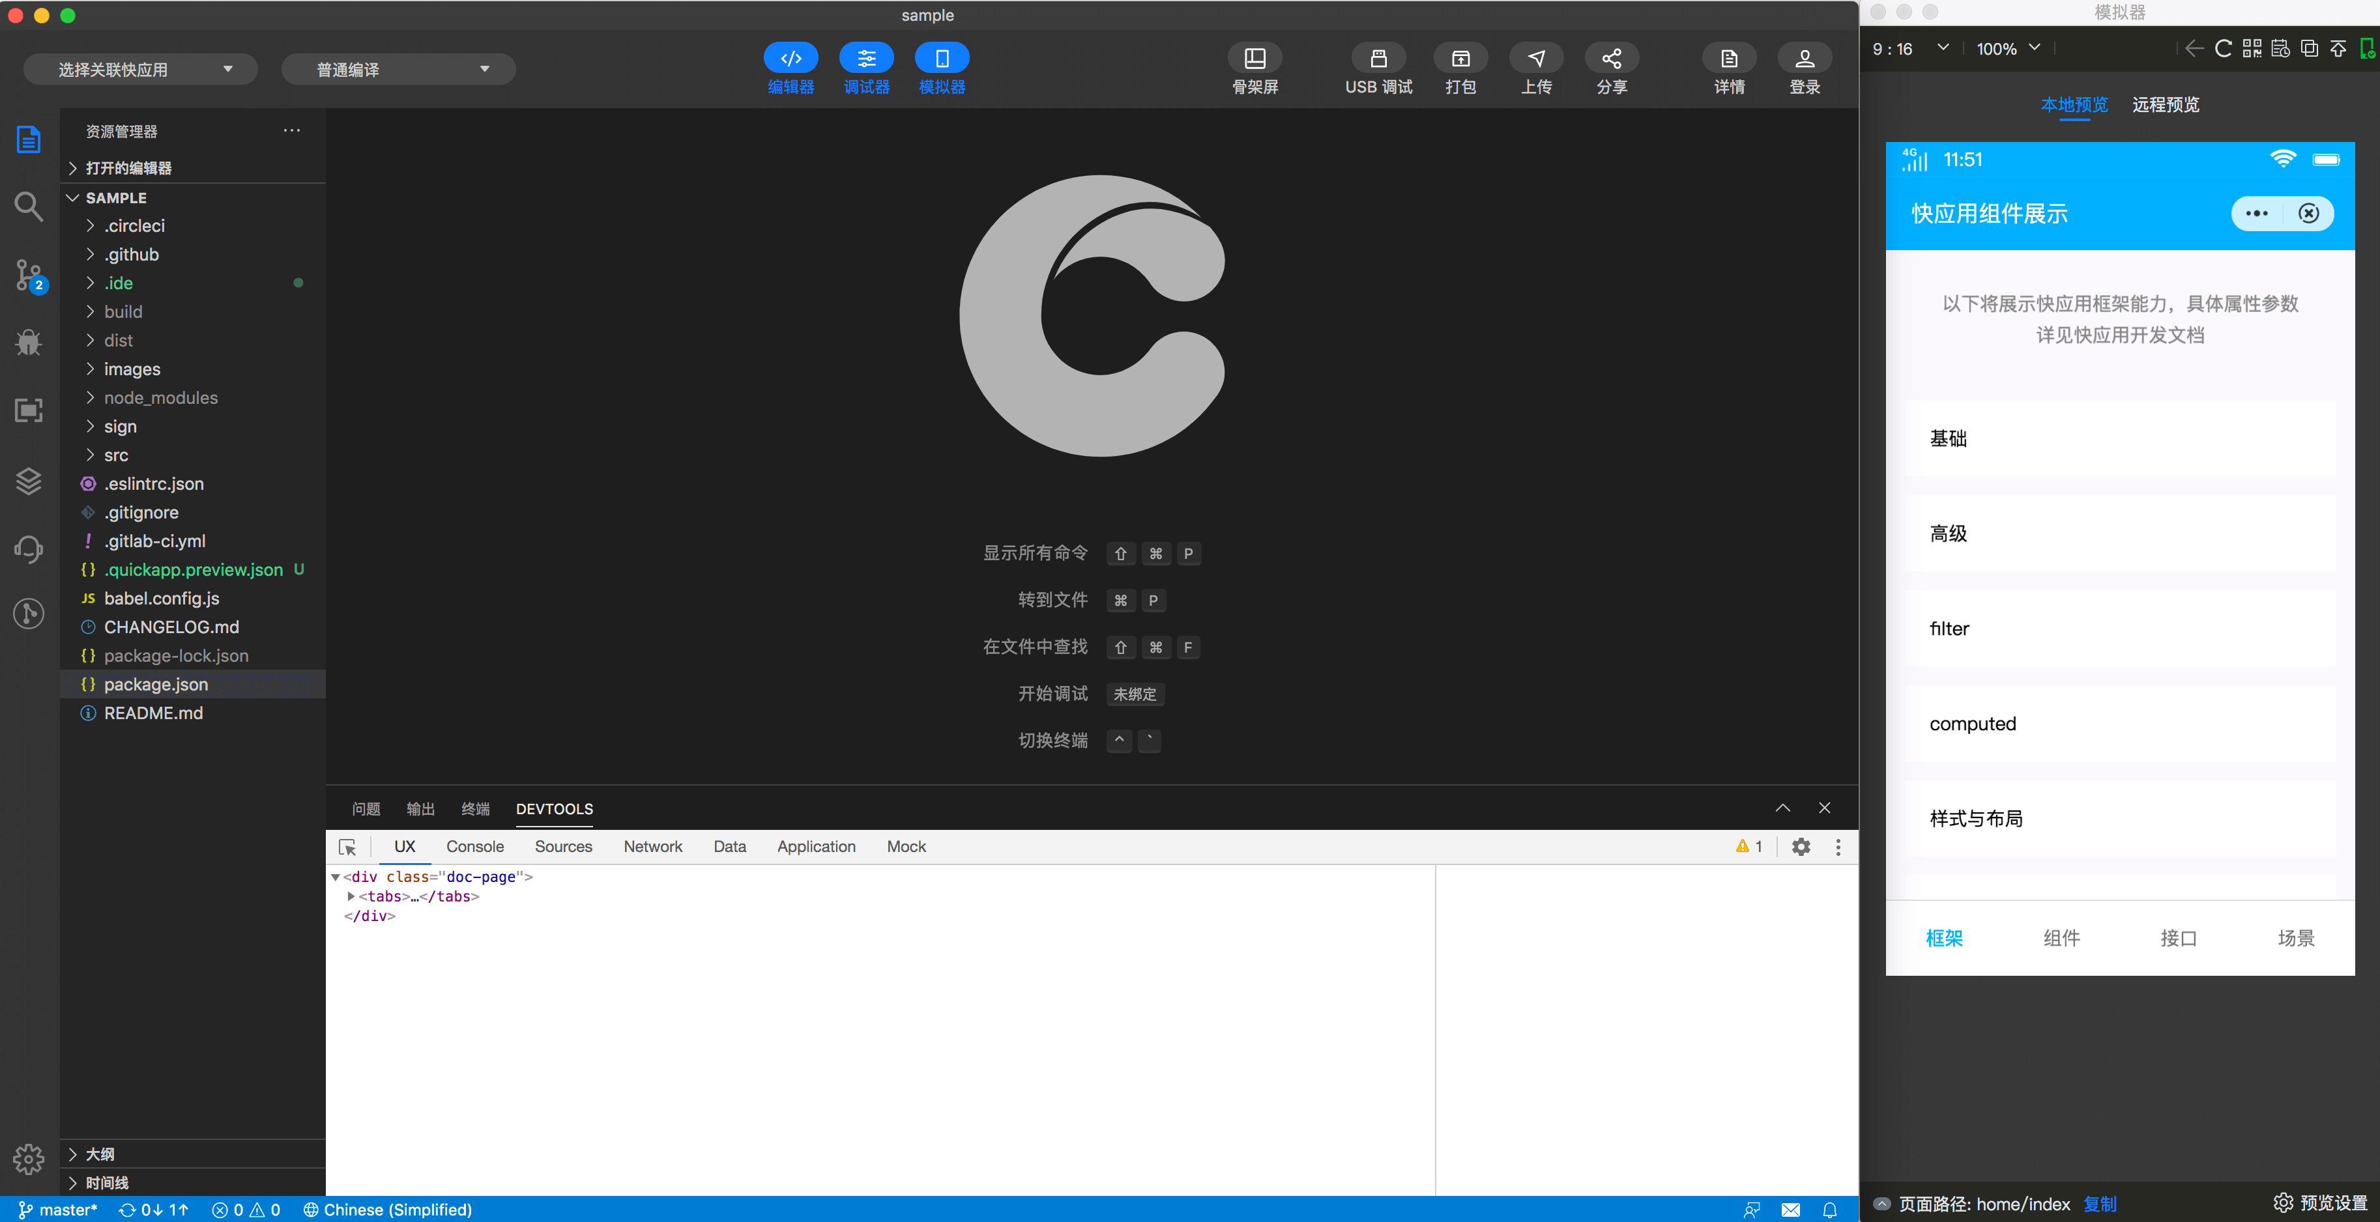Open DevTools settings gear

click(x=1801, y=847)
